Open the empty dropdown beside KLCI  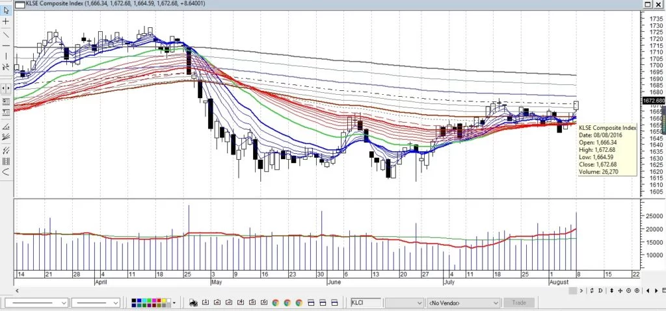pyautogui.click(x=404, y=303)
